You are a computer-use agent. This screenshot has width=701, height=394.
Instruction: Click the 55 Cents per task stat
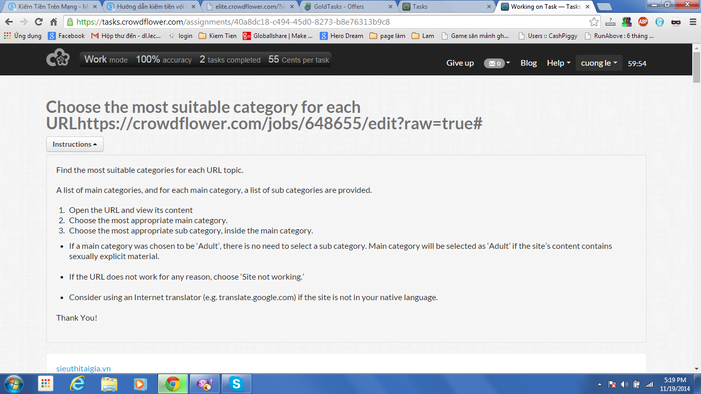click(299, 60)
